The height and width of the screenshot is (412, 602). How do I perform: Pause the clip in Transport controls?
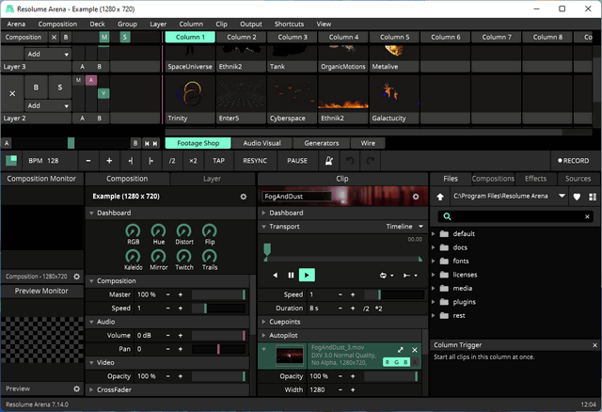tap(291, 276)
